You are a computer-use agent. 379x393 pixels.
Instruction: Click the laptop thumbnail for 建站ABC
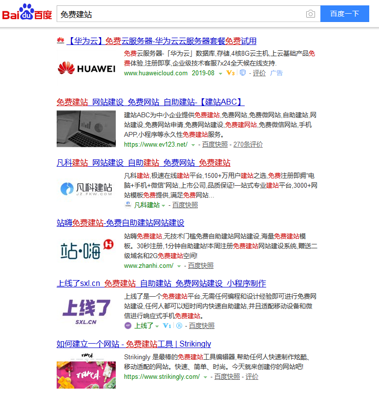coord(86,129)
